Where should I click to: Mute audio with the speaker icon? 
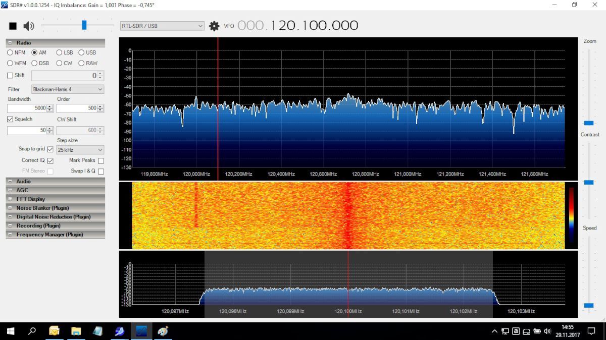tap(29, 26)
